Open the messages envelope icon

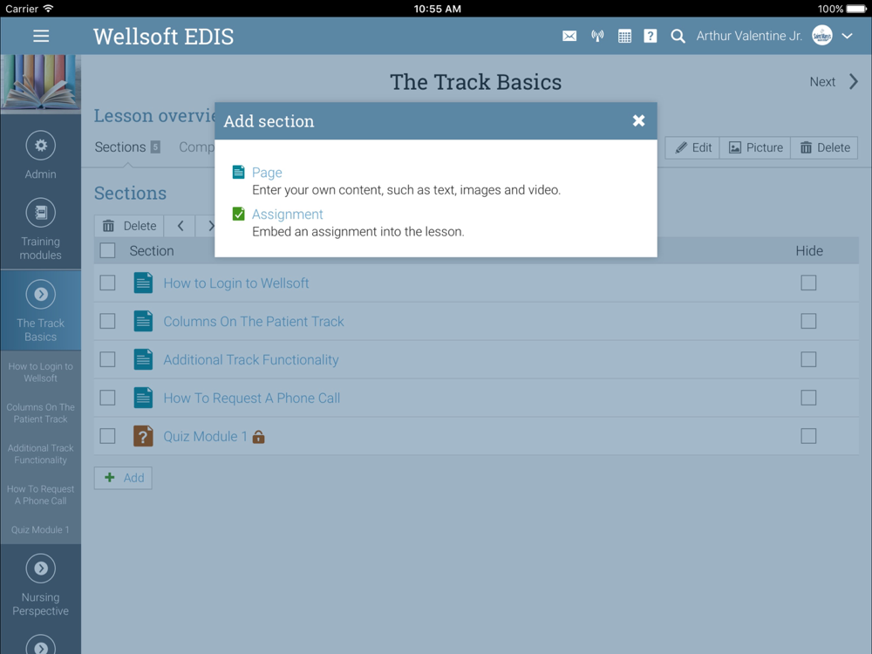[569, 36]
